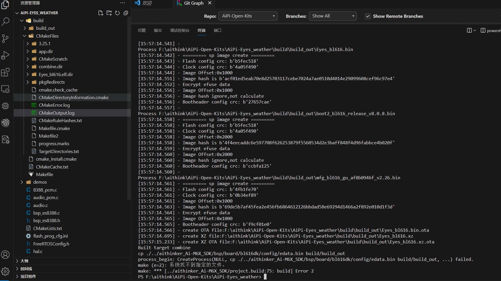
Task: Open the Search view in activity bar
Action: [5, 22]
